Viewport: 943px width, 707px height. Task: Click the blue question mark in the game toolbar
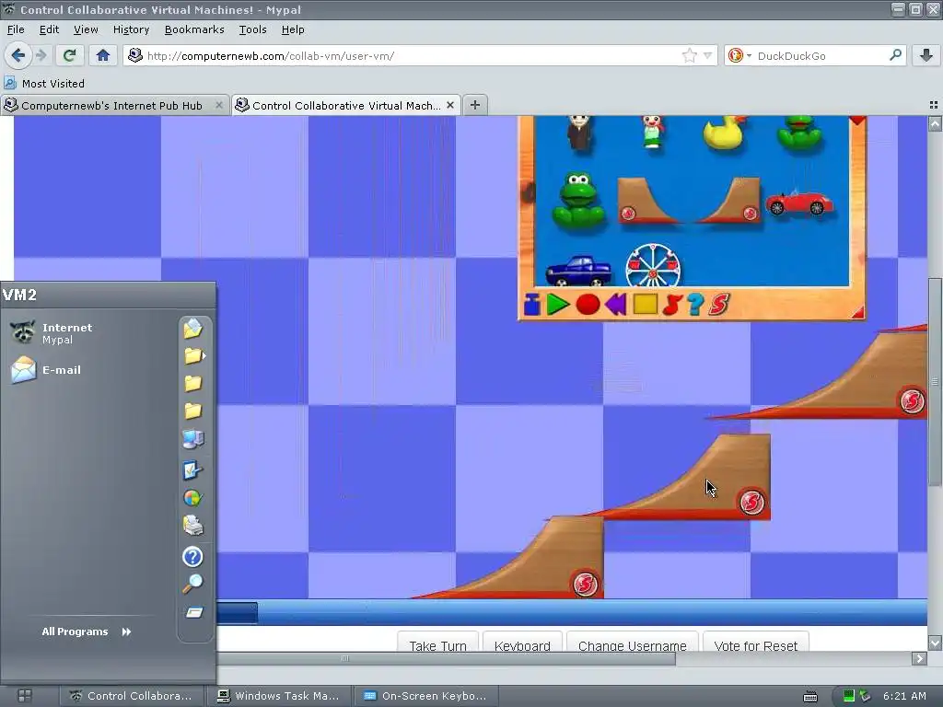coord(695,305)
